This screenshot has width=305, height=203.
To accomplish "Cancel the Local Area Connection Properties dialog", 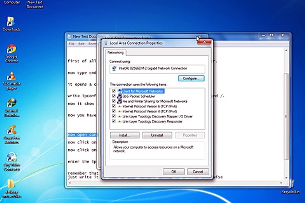I will pyautogui.click(x=198, y=172).
